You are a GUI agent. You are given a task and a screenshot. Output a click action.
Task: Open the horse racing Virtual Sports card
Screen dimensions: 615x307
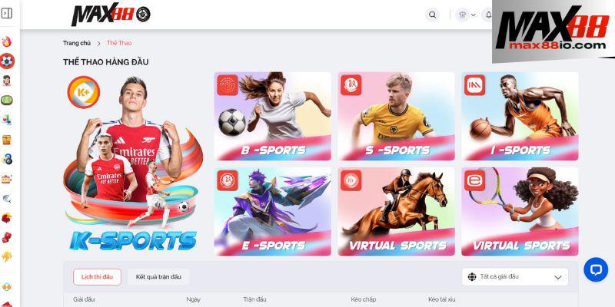(396, 212)
